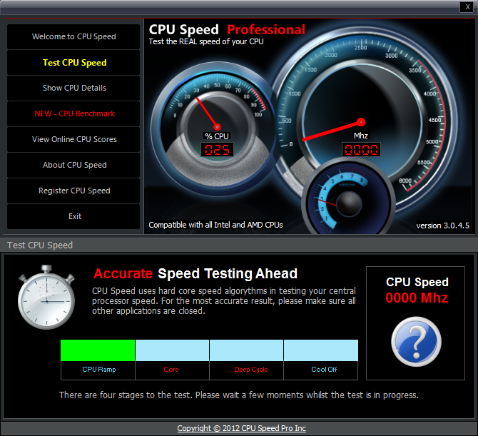478x436 pixels.
Task: Open Welcome to CPU Speed page
Action: 73,36
